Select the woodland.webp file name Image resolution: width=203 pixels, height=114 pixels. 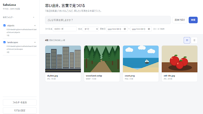94,76
